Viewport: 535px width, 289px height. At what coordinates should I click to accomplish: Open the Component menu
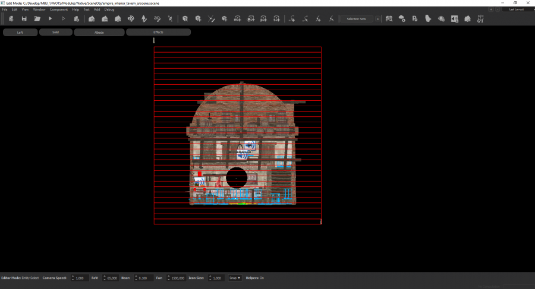coord(58,9)
